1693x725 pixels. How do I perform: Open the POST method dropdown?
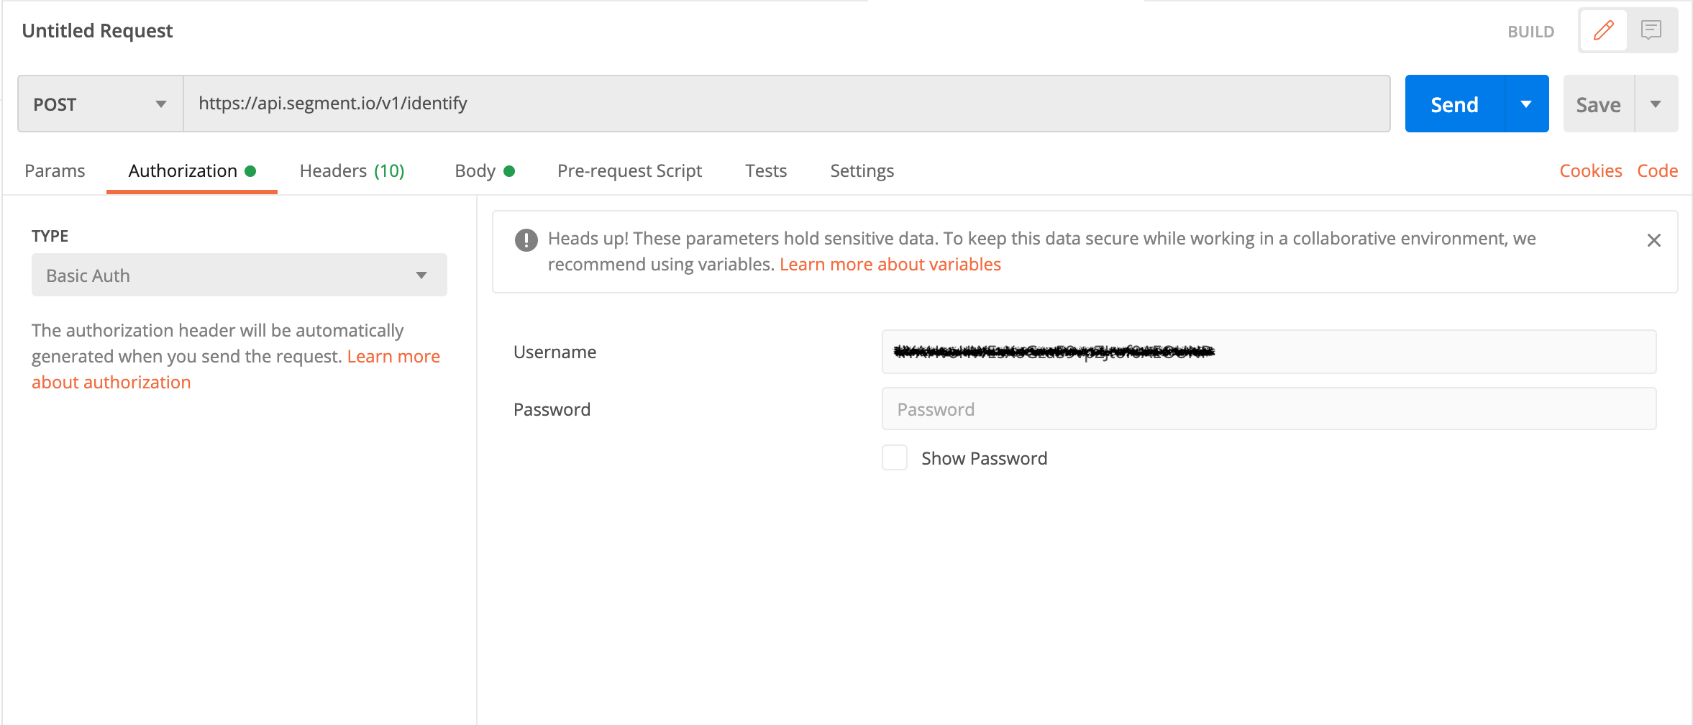pos(100,104)
